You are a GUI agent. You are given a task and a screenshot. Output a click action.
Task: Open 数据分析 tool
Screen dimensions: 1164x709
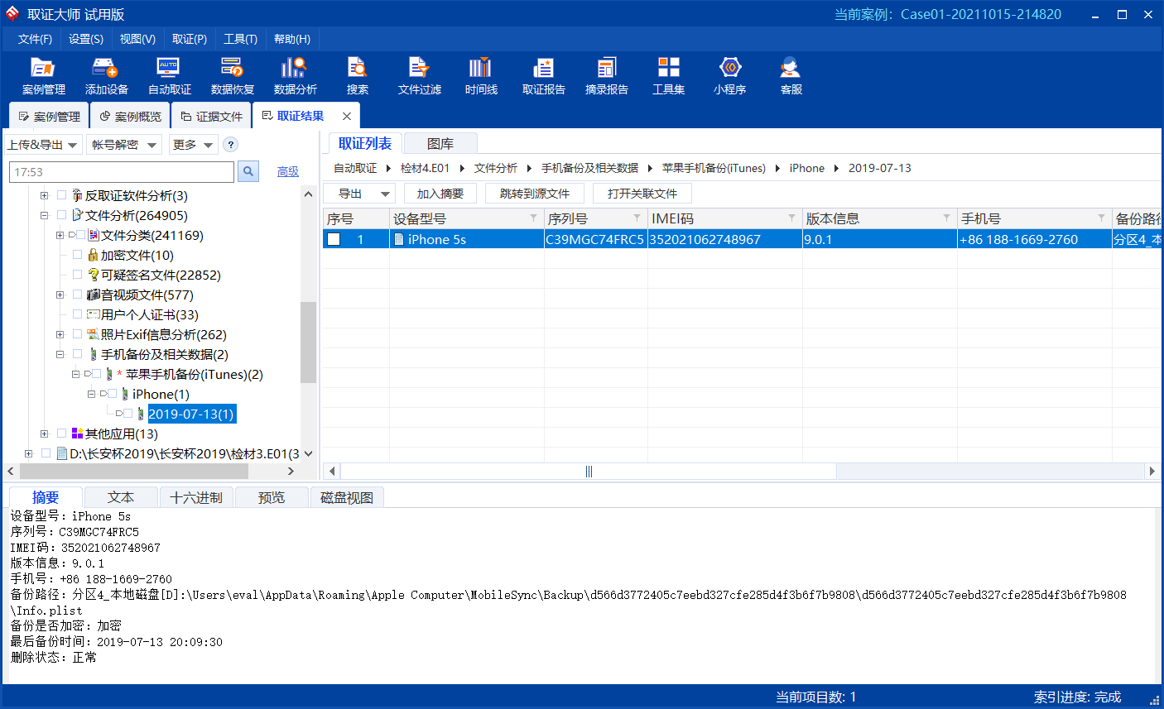295,76
